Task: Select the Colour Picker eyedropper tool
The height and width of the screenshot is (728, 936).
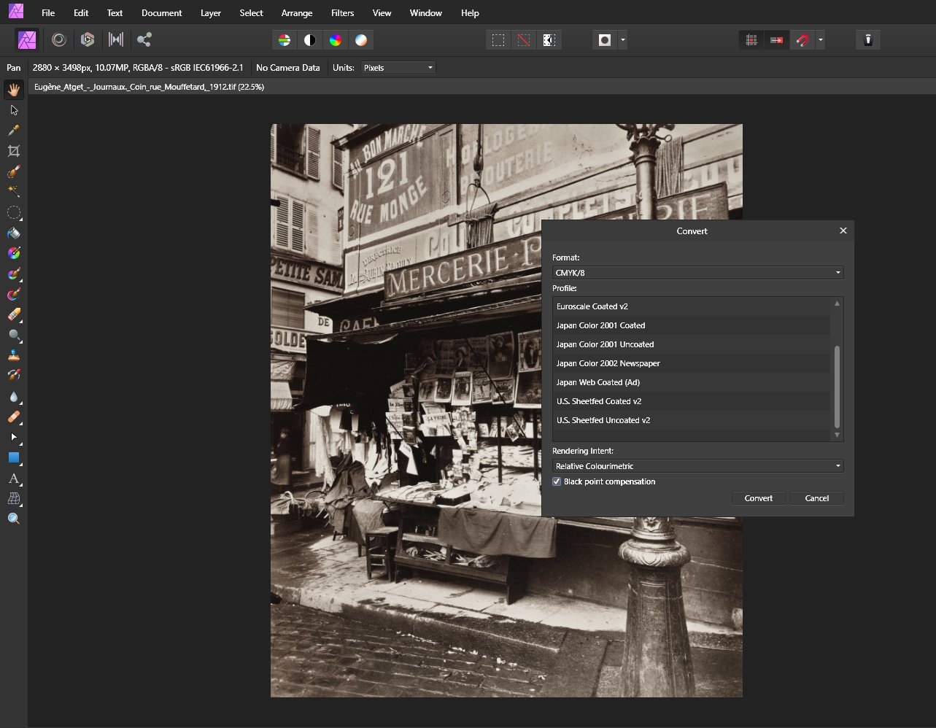Action: pos(13,131)
